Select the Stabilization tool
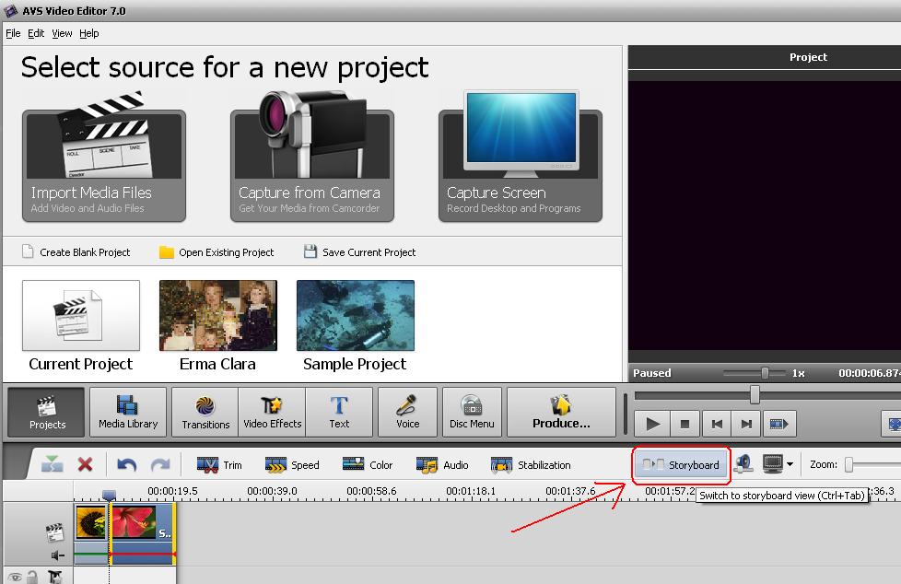The width and height of the screenshot is (901, 584). tap(531, 465)
